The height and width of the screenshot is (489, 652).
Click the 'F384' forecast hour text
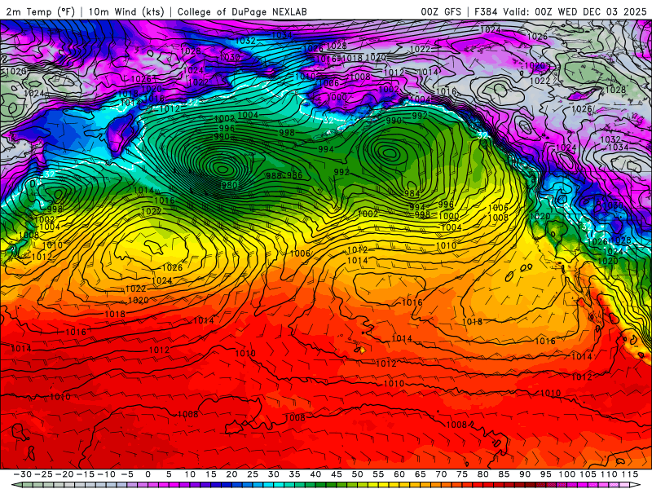point(486,11)
